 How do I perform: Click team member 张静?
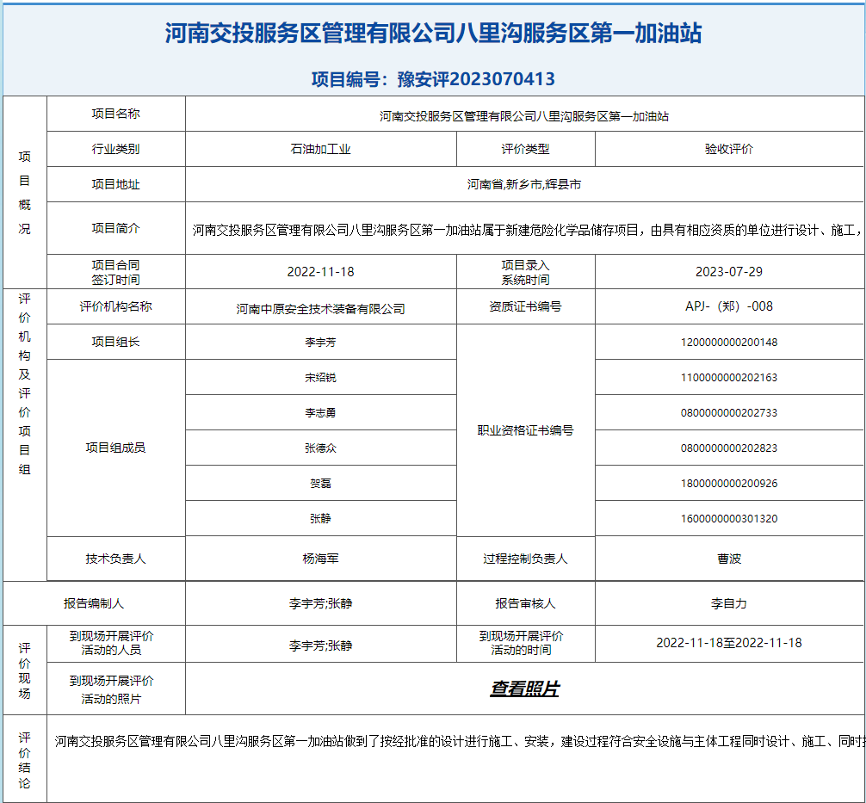pos(320,519)
